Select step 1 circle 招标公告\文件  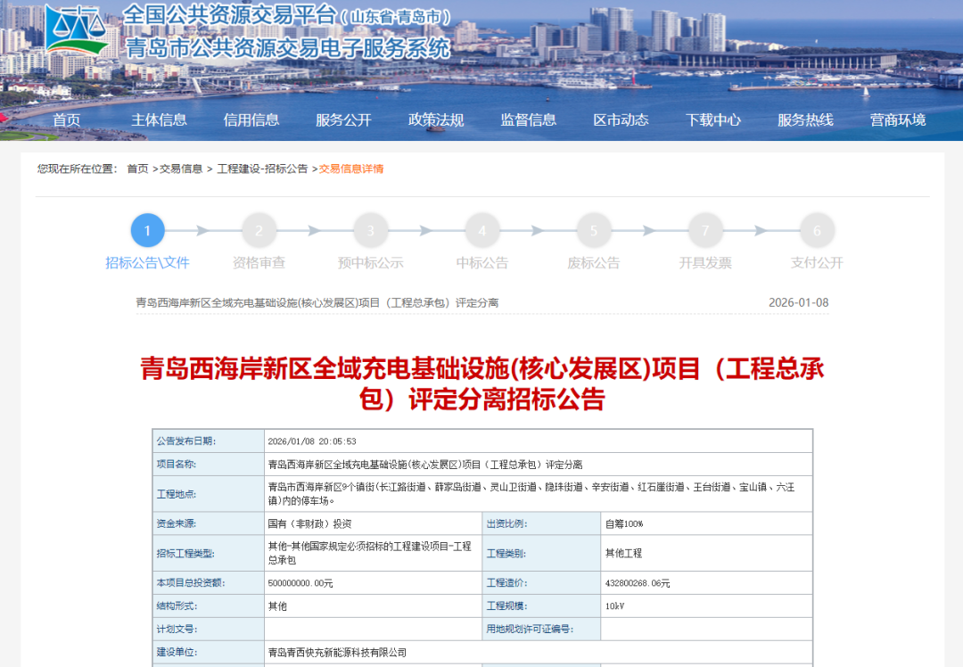tap(147, 230)
